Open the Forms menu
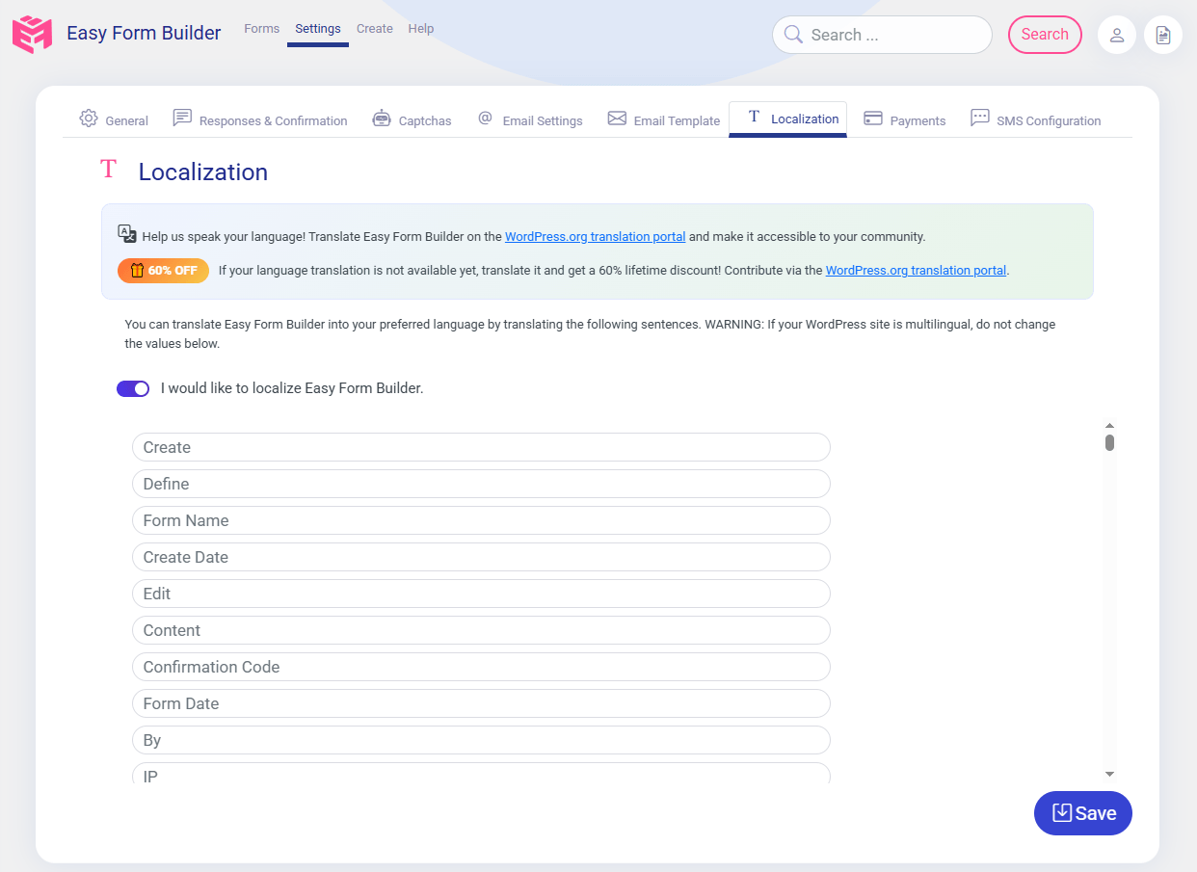The width and height of the screenshot is (1197, 872). click(x=261, y=28)
